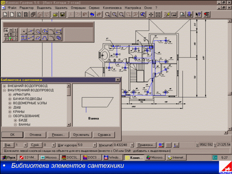Viewport: 232px width, 174px height.
Task: Click the scissors Cut icon
Action: [71, 15]
